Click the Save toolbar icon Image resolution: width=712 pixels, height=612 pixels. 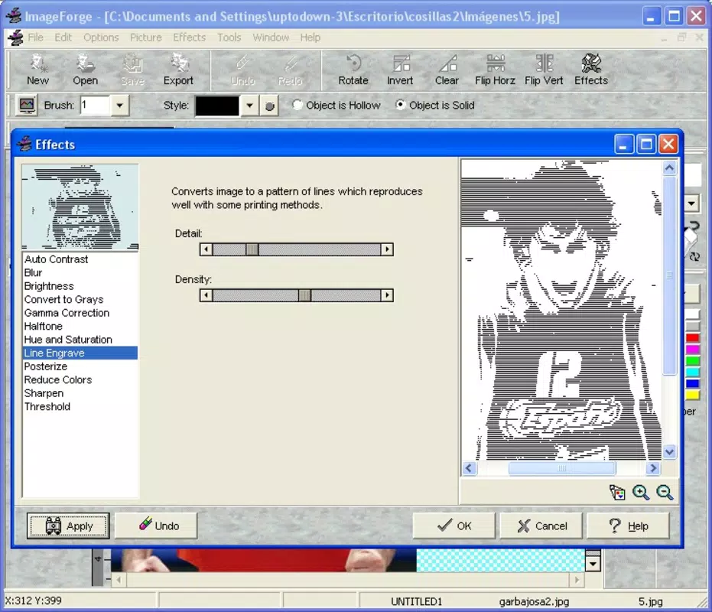[132, 70]
